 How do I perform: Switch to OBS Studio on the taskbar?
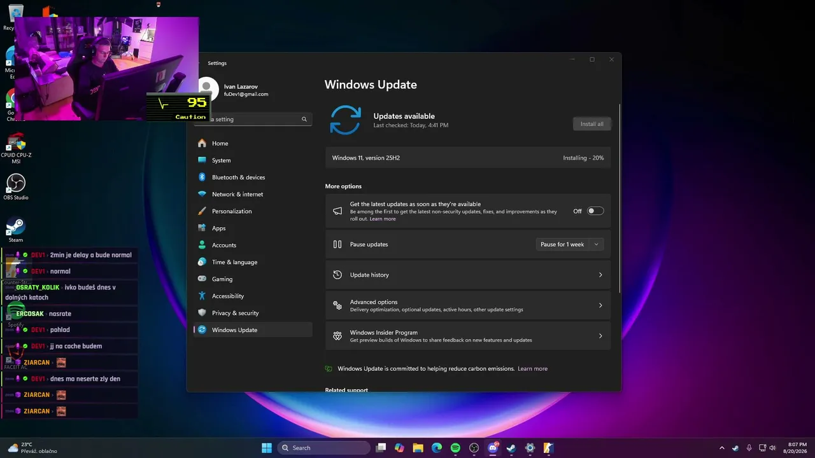474,448
